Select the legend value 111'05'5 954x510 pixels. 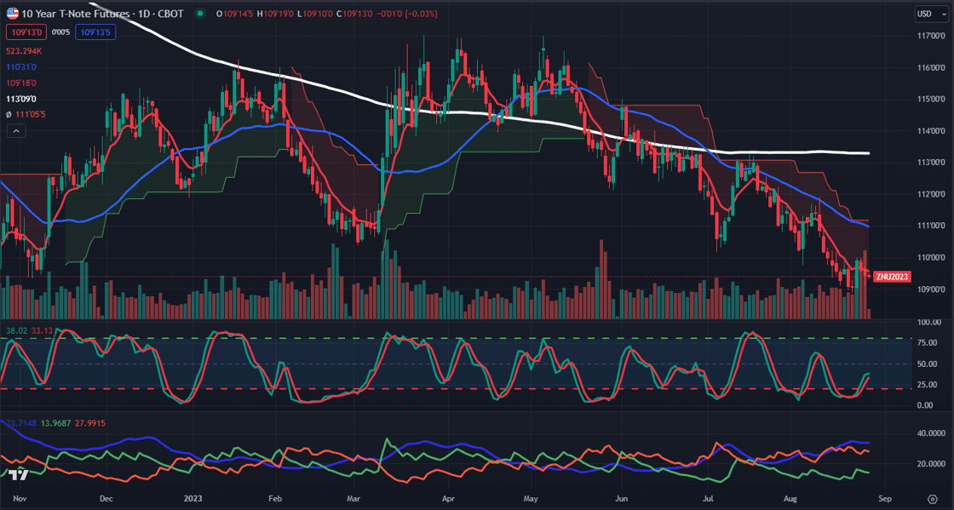pos(31,114)
